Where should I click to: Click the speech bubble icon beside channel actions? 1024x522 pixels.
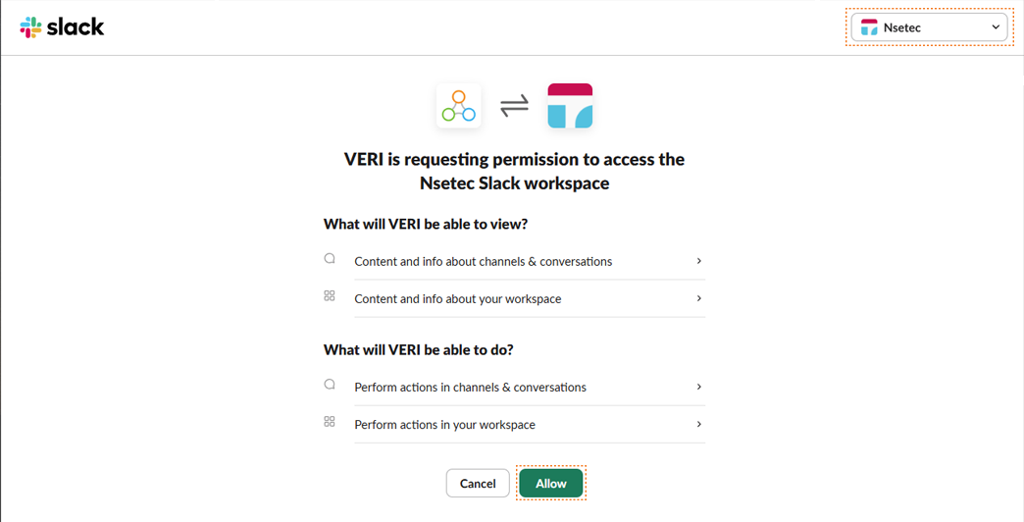(x=330, y=385)
